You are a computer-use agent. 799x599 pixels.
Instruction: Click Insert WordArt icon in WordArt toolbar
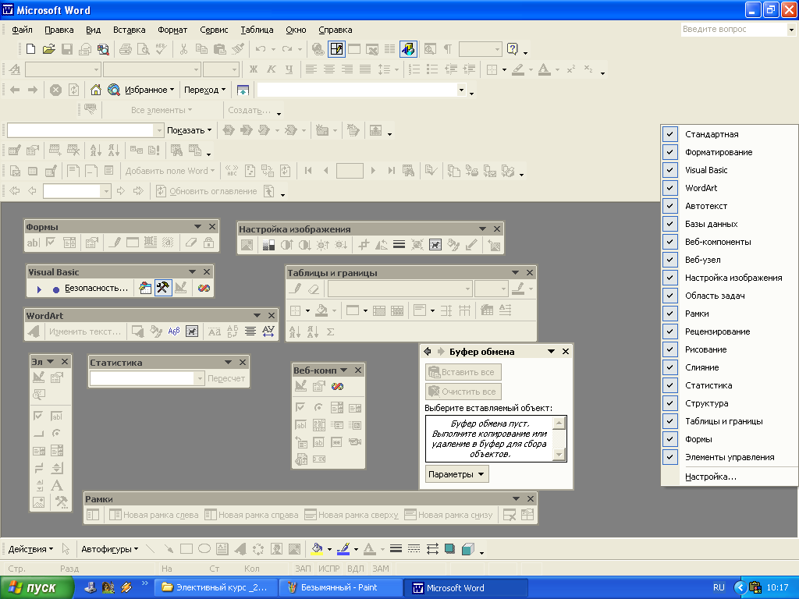coord(34,331)
